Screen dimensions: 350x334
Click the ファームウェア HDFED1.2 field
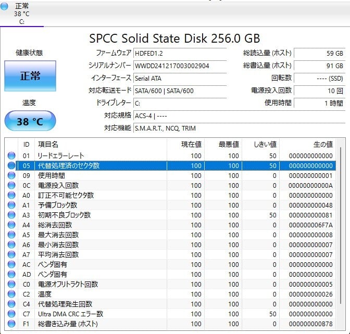[x=180, y=53]
